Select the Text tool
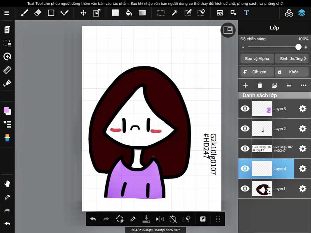 (246, 13)
